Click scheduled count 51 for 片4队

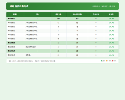pos(58,23)
